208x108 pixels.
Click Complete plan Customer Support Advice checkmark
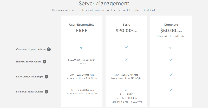point(171,47)
